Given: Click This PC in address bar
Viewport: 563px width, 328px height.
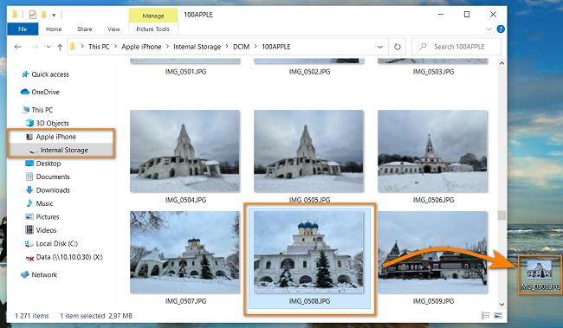Looking at the screenshot, I should [x=99, y=47].
